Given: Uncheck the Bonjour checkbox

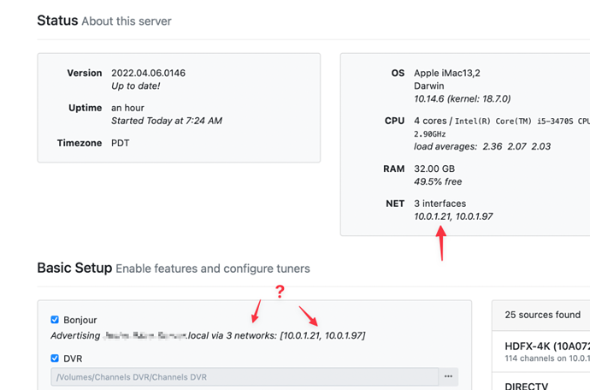Looking at the screenshot, I should tap(55, 320).
